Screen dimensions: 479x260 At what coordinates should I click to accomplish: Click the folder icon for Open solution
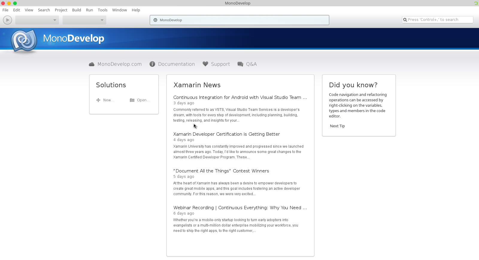point(132,100)
